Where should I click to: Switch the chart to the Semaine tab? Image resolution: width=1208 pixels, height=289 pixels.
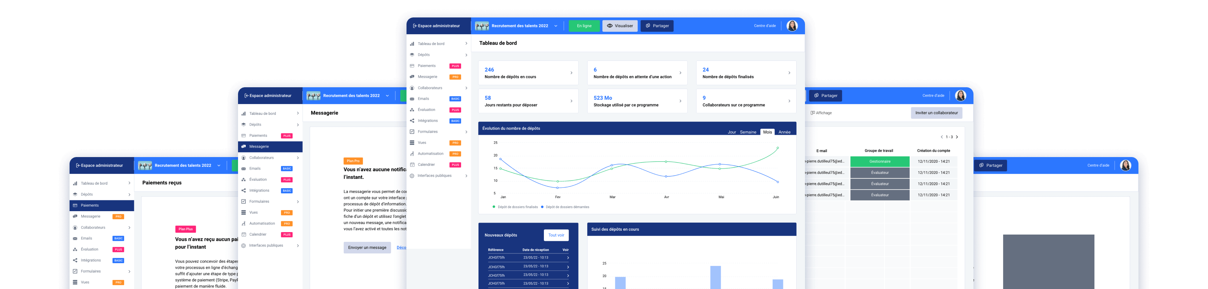point(748,132)
